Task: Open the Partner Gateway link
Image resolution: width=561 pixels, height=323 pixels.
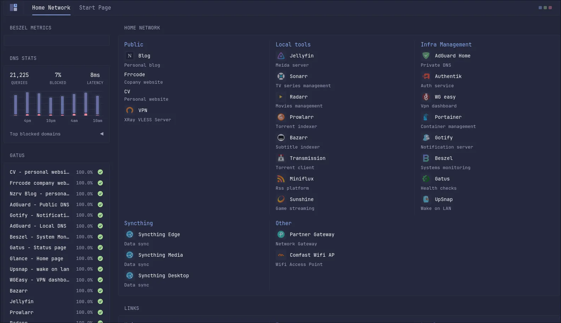Action: tap(312, 234)
